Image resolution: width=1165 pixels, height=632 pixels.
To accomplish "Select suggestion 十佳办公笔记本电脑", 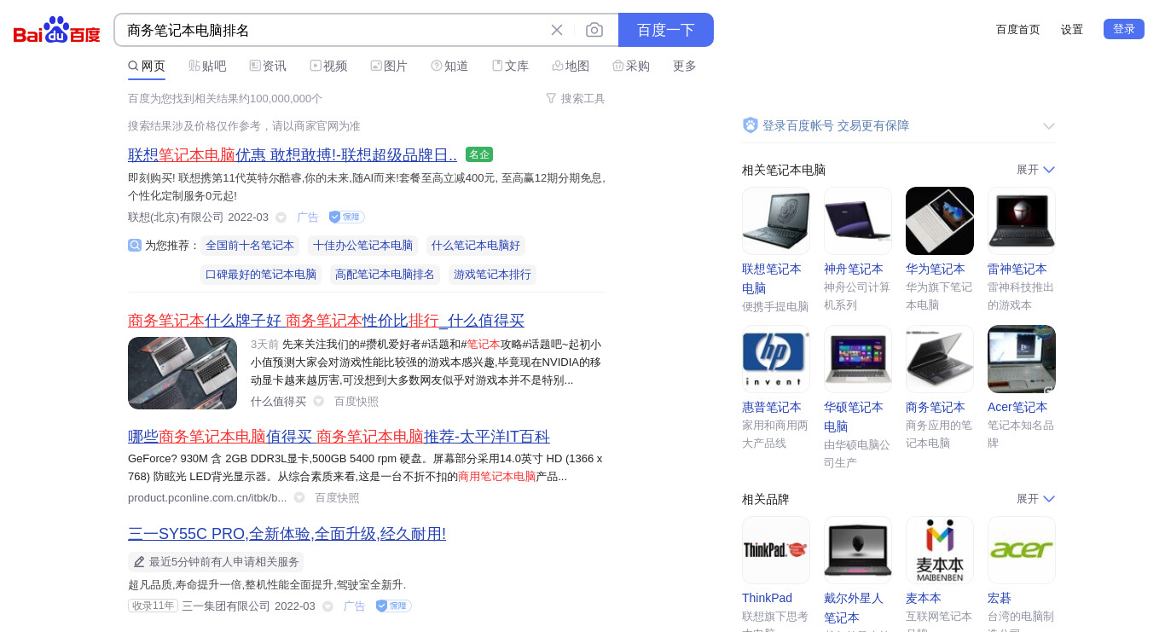I will pos(362,246).
